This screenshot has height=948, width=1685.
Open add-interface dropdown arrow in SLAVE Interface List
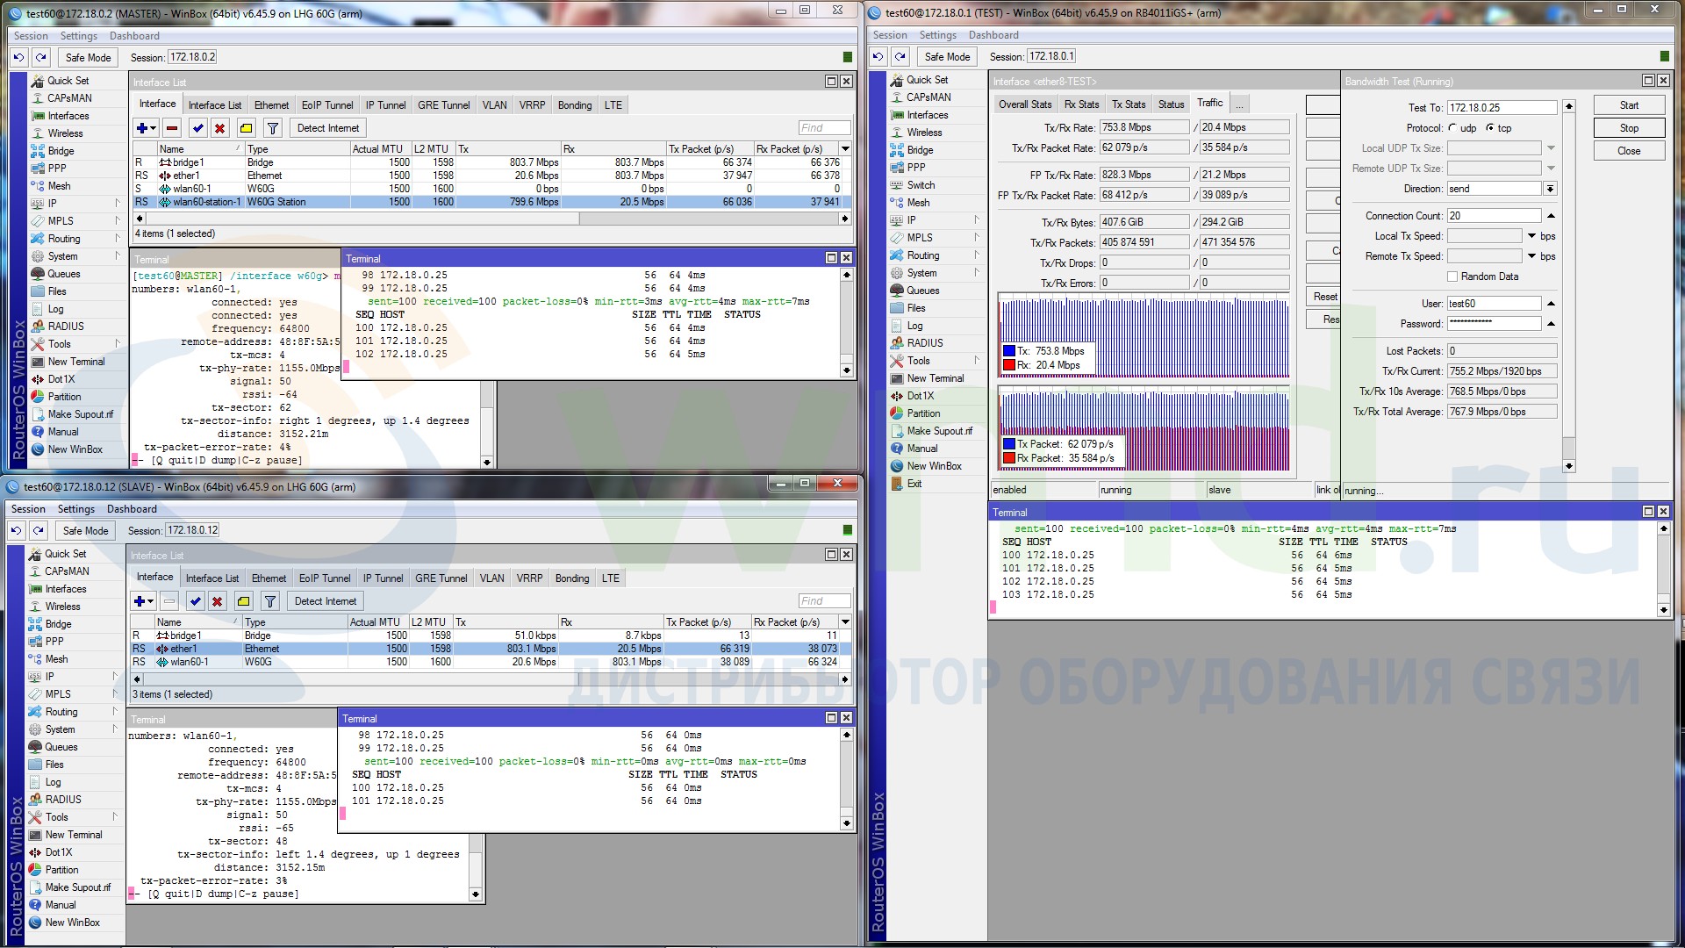[152, 601]
